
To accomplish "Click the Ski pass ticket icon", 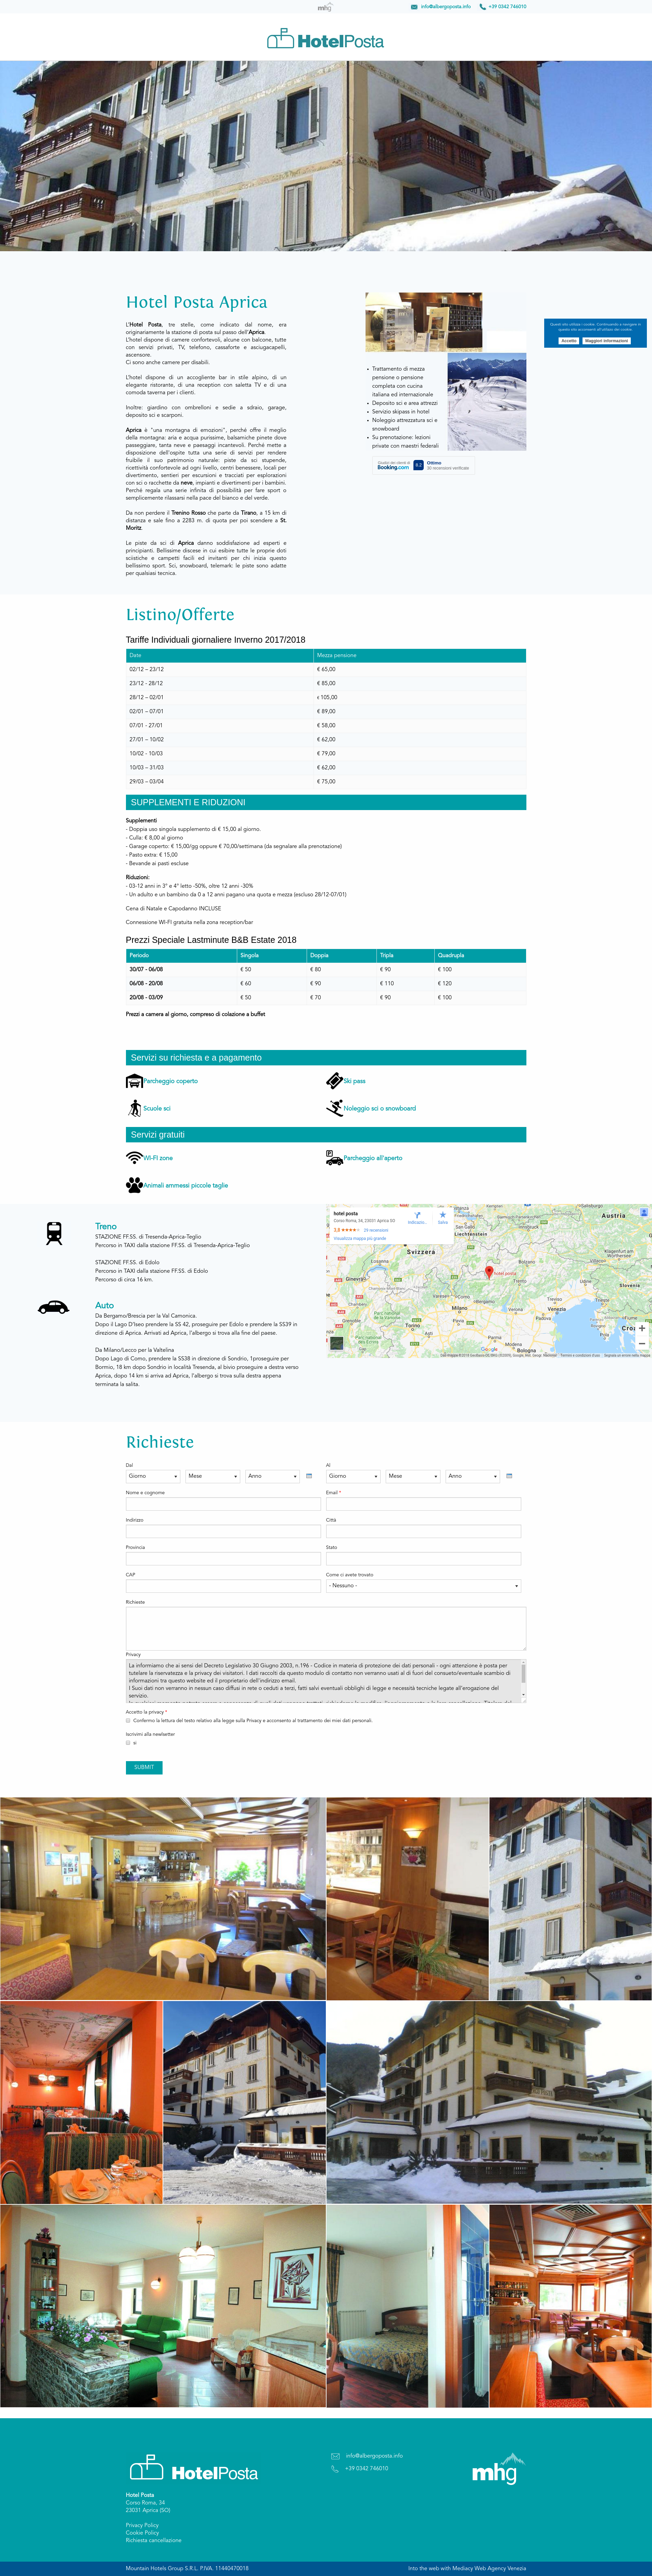I will point(334,1080).
